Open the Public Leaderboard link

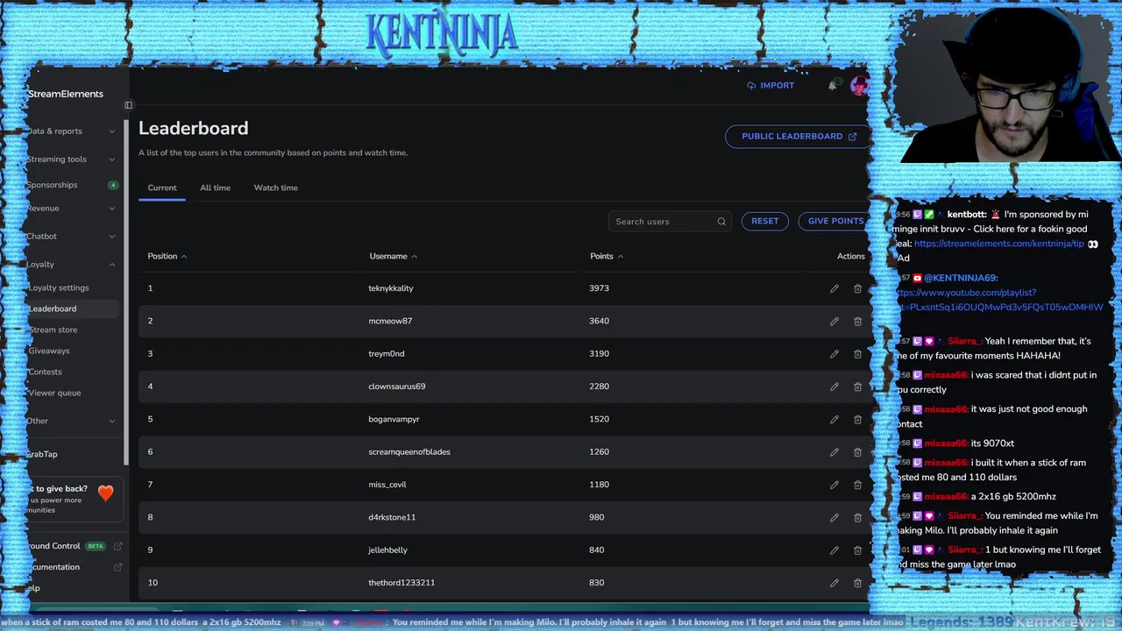[798, 136]
